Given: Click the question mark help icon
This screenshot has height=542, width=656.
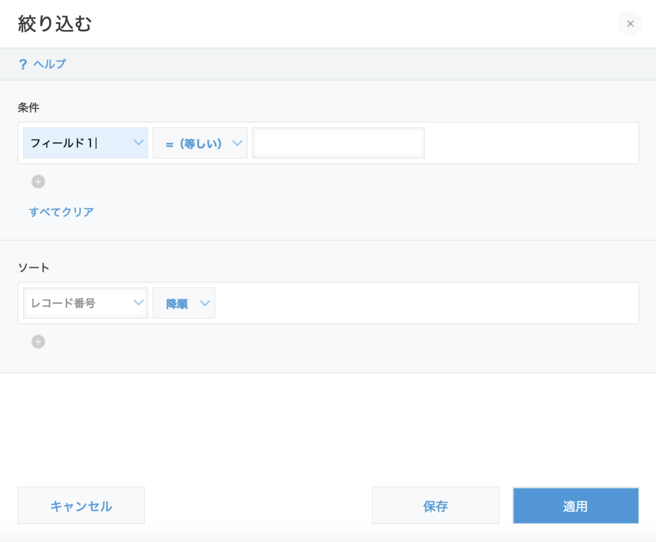Looking at the screenshot, I should point(23,64).
